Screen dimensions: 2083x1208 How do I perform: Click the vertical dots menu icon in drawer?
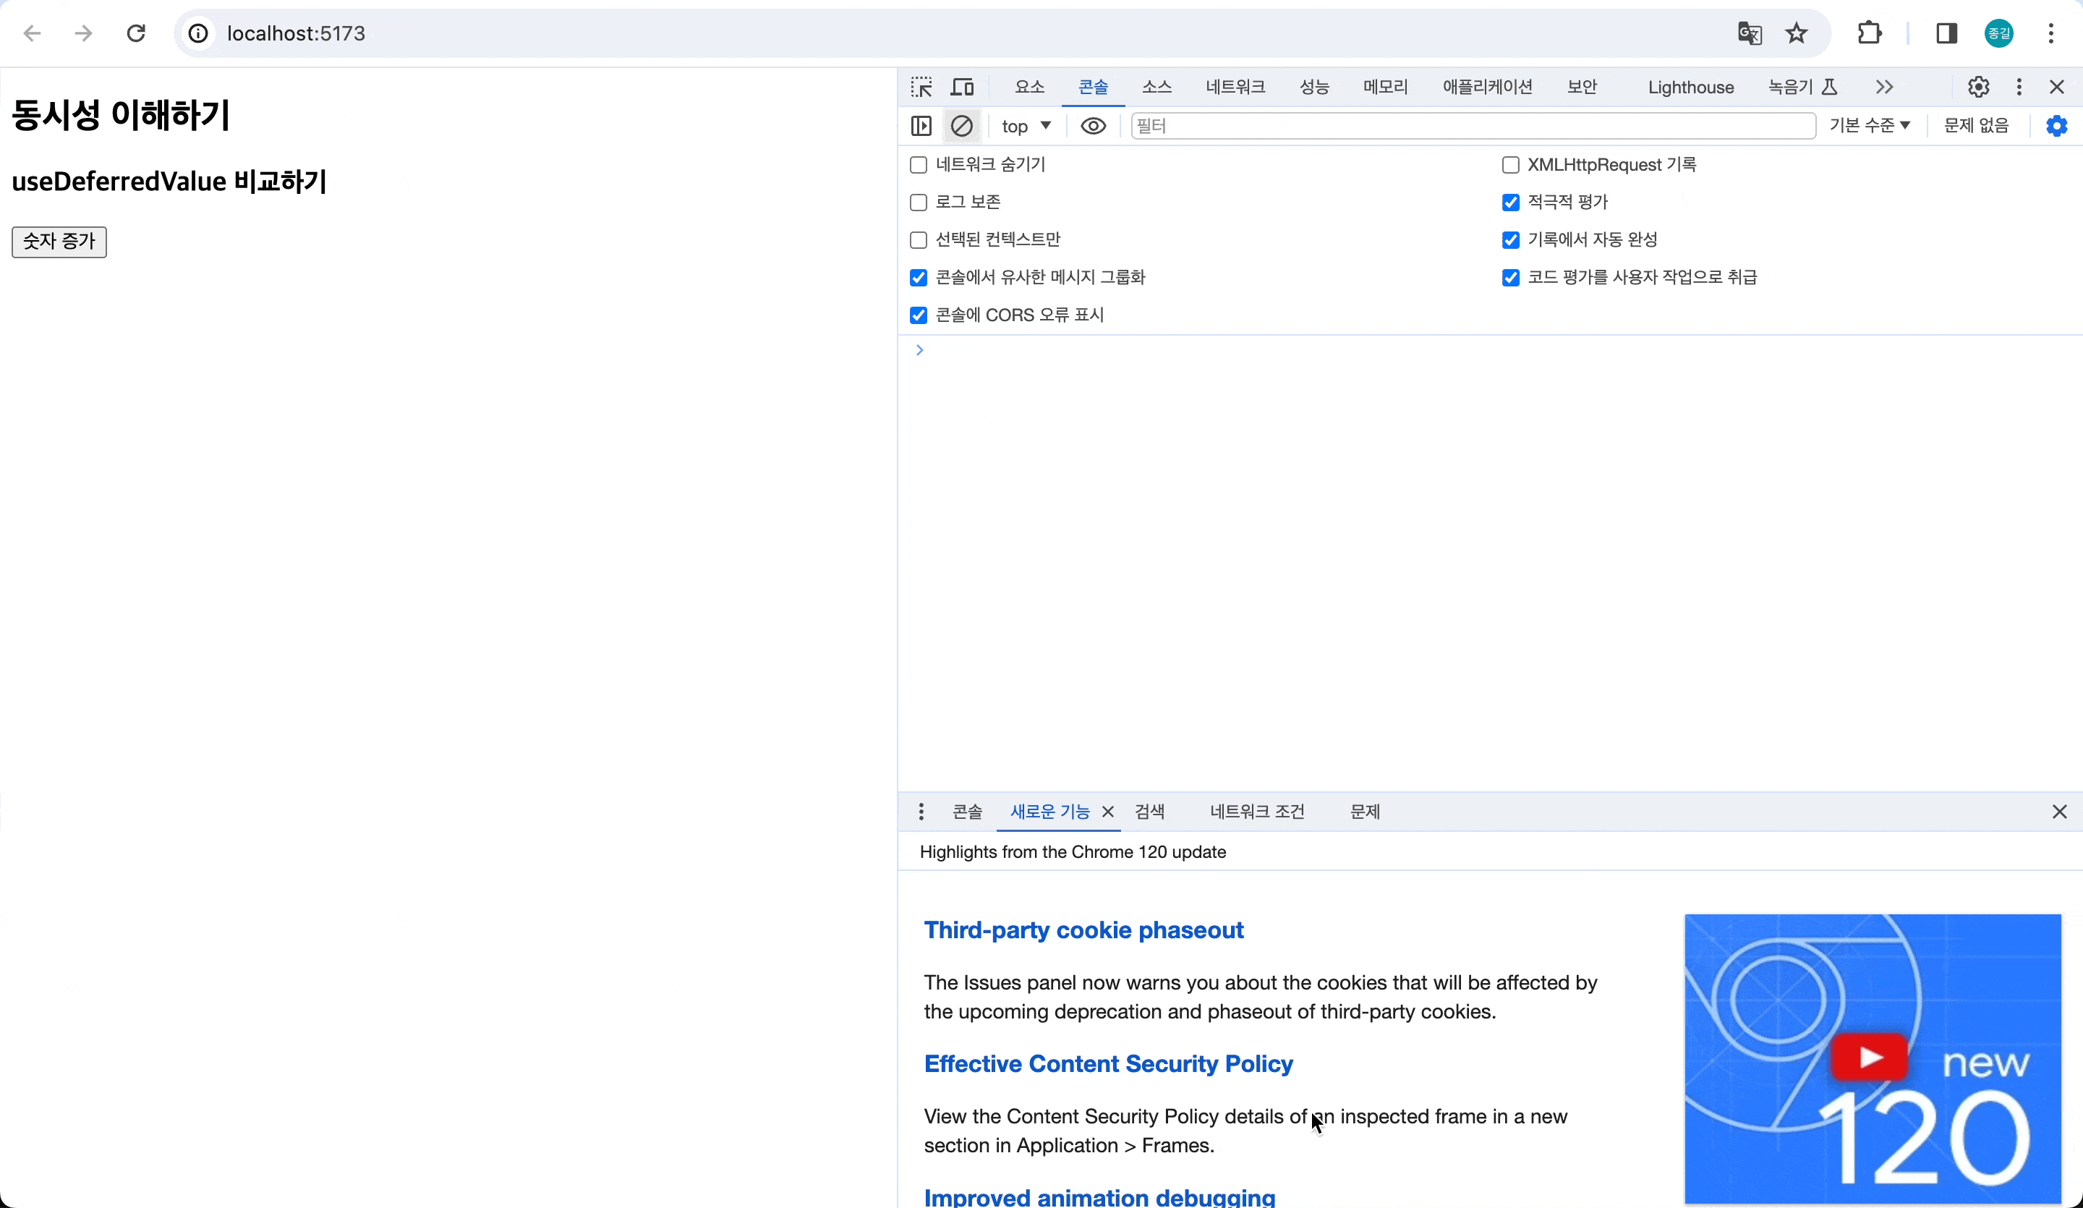click(x=921, y=811)
